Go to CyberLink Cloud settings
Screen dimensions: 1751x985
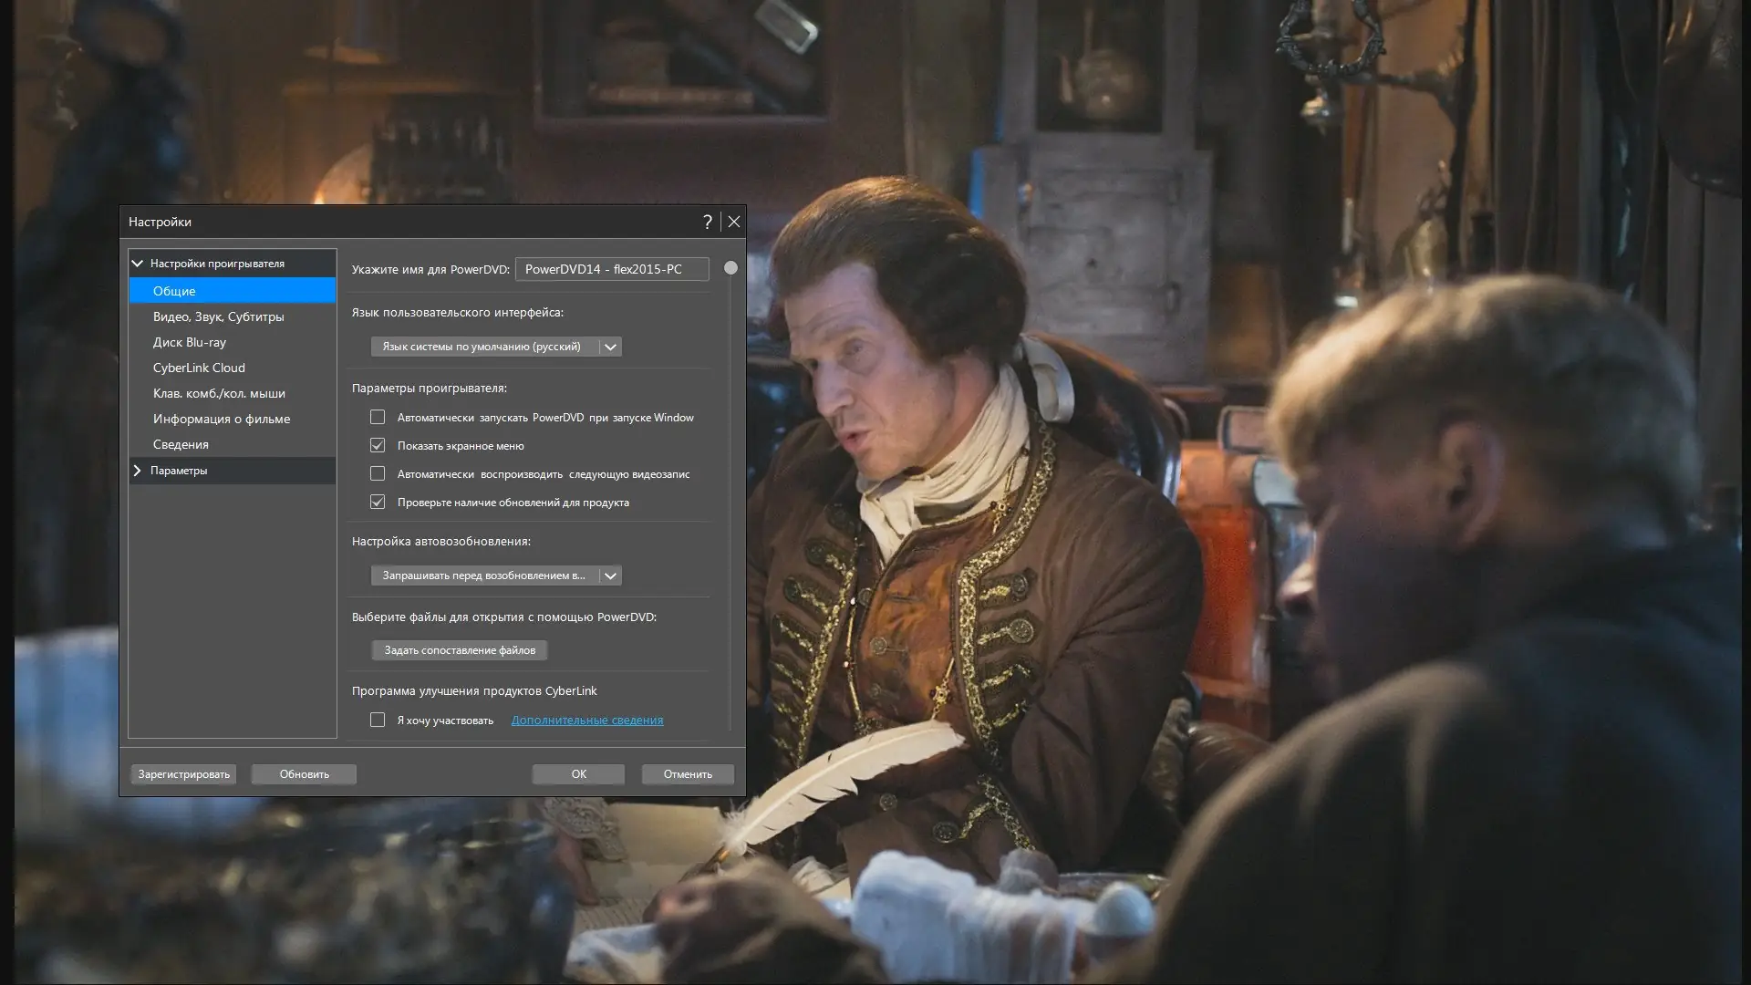pyautogui.click(x=199, y=368)
